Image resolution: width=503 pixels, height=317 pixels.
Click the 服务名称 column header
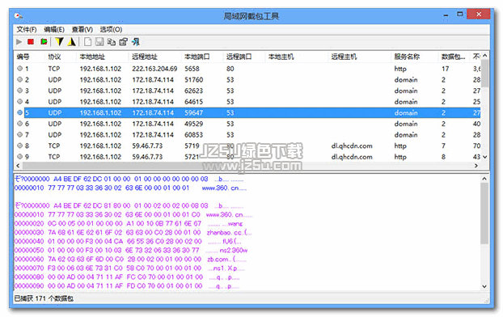click(x=407, y=57)
